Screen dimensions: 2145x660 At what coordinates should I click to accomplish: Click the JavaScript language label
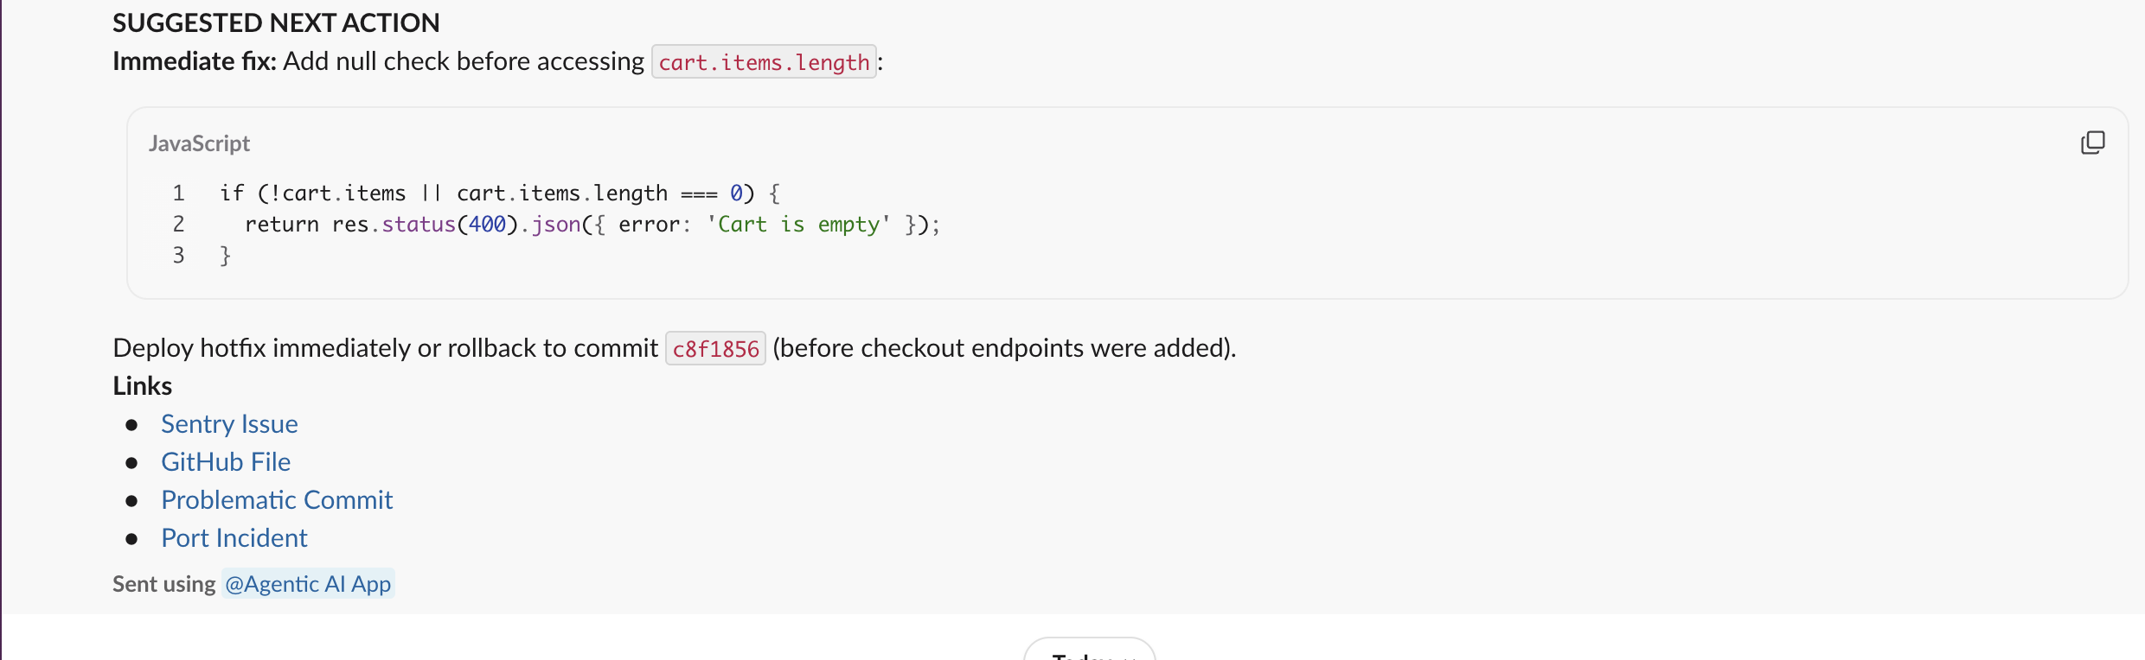point(199,143)
